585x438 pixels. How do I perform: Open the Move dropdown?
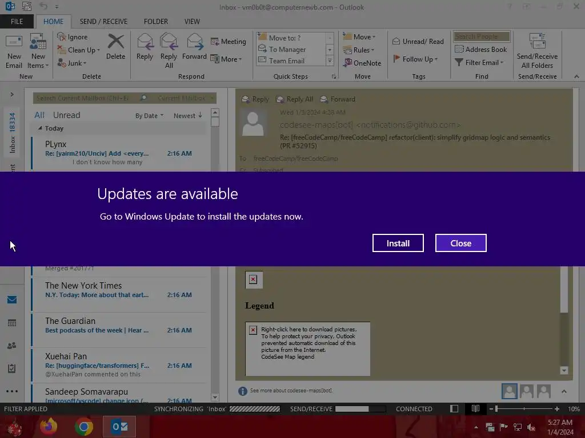tap(359, 37)
